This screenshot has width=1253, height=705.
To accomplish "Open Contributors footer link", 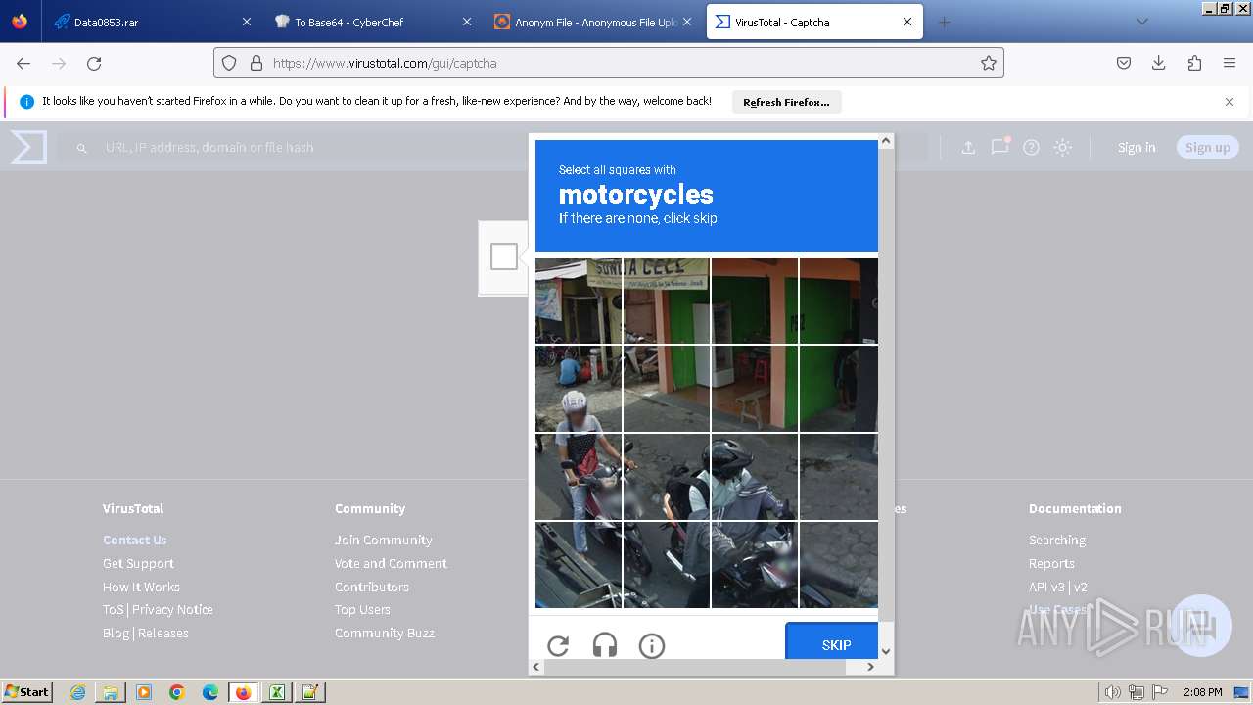I will [x=372, y=587].
